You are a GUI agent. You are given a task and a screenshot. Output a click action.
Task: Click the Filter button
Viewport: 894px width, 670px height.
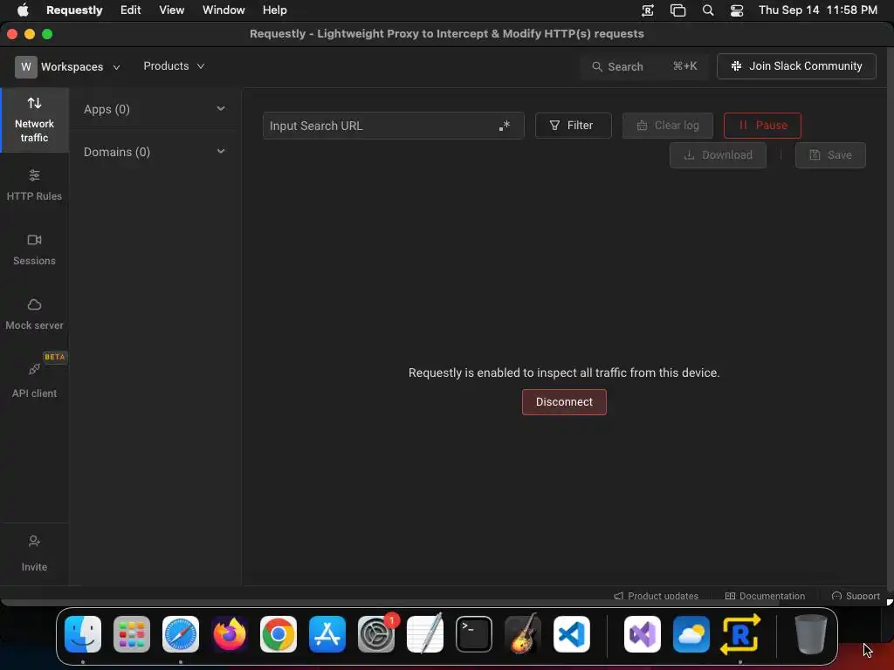tap(573, 126)
